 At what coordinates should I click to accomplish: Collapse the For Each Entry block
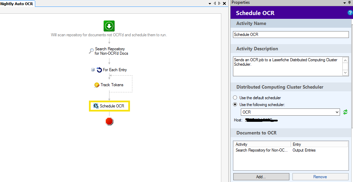93,70
